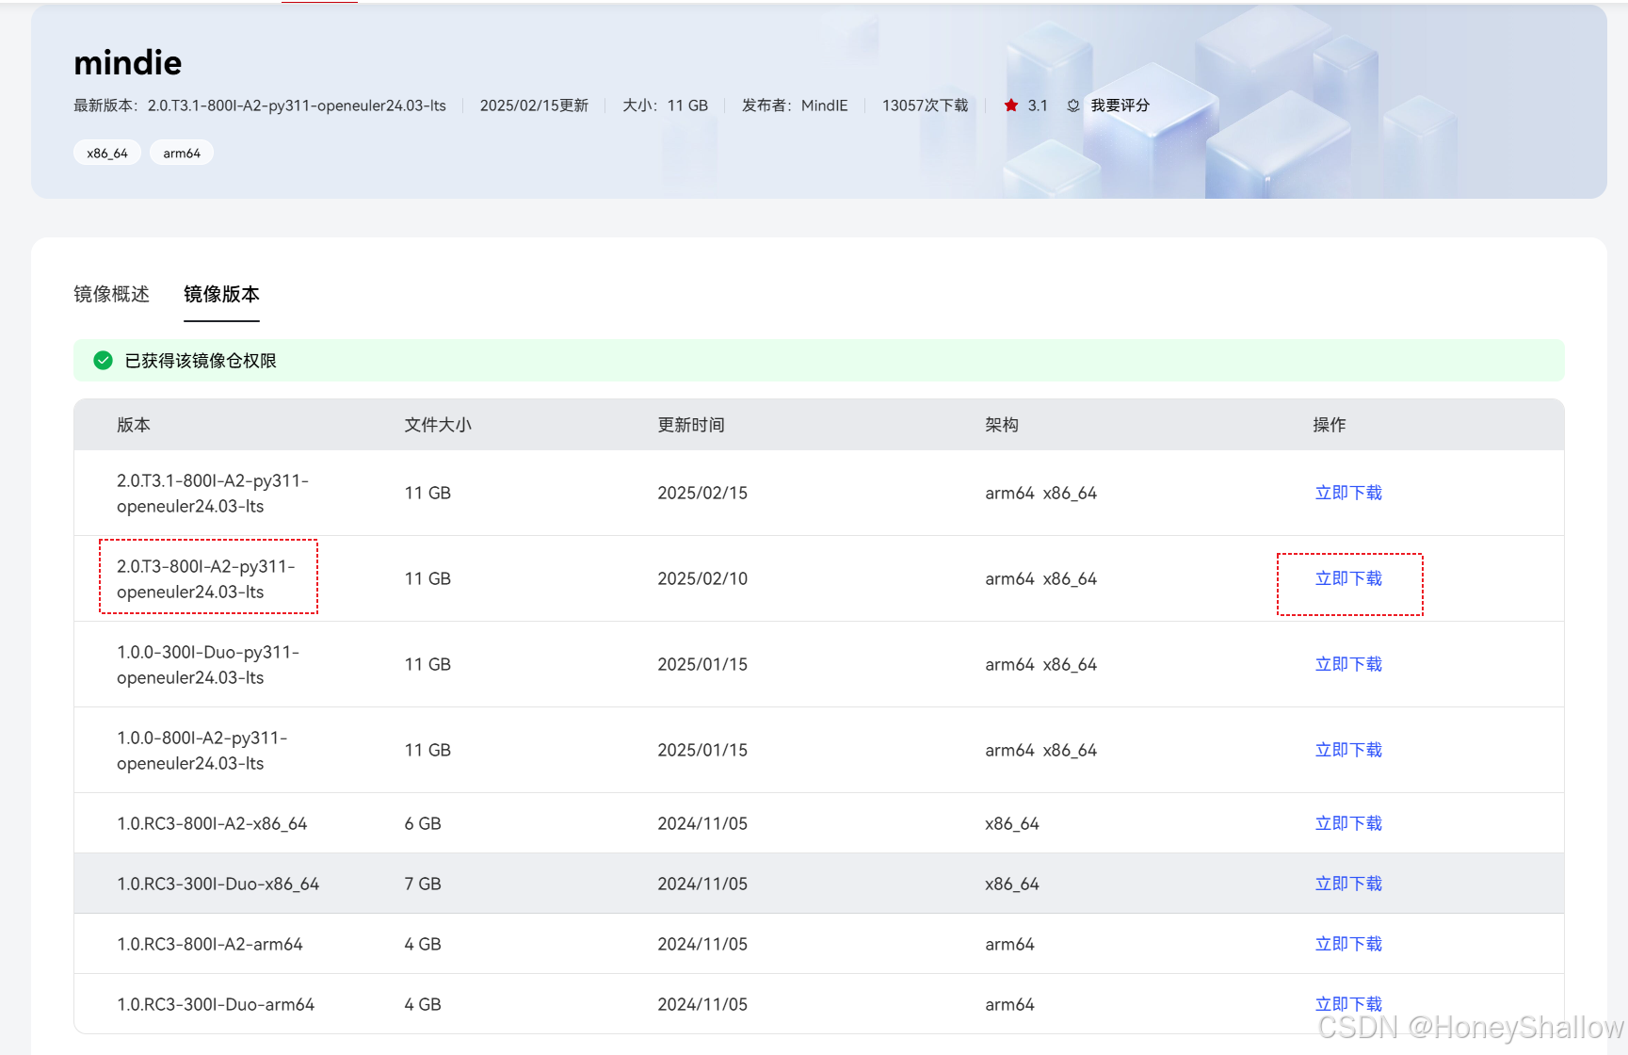Switch to the 镜像版本 tab
Image resolution: width=1628 pixels, height=1055 pixels.
point(221,294)
